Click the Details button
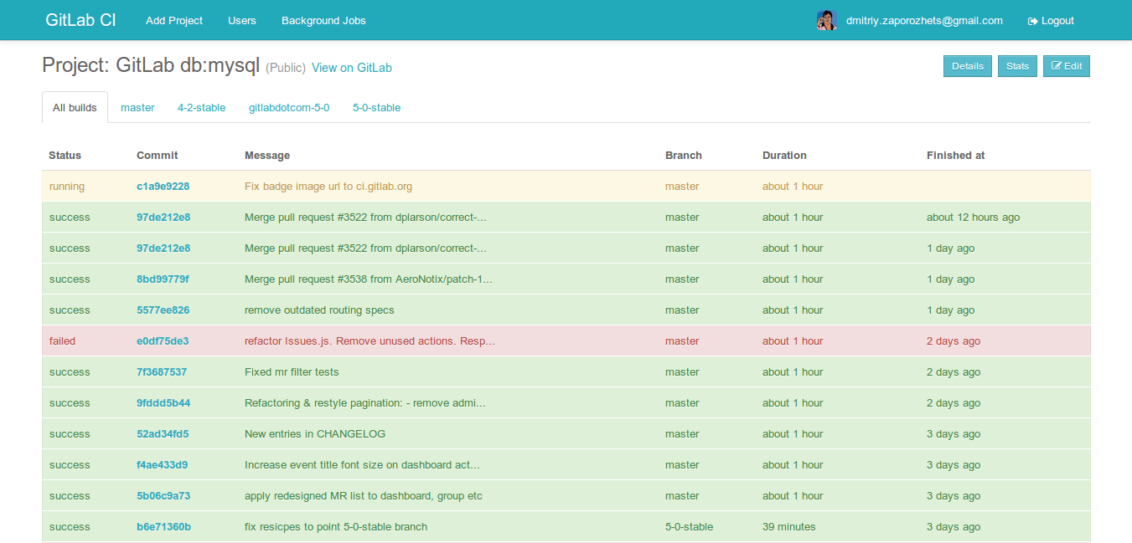The image size is (1132, 543). [x=967, y=65]
